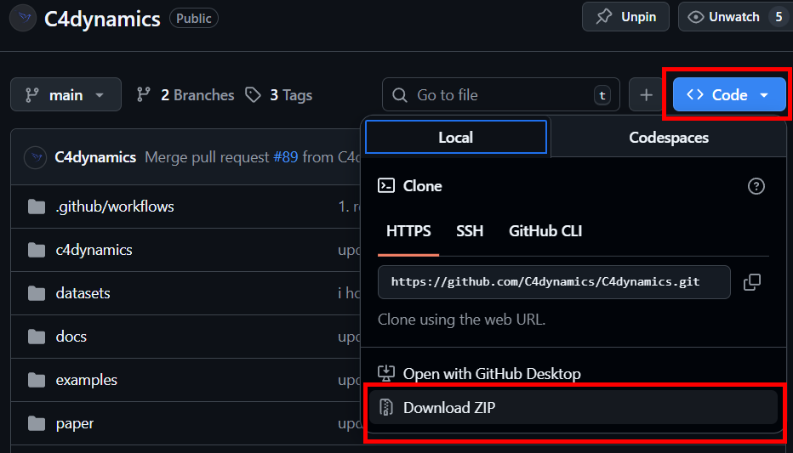This screenshot has width=793, height=453.
Task: Open the main branch dropdown
Action: click(66, 94)
